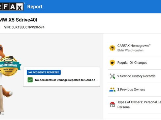Click the CARFAX Homegrown badge icon
161x120 pixels.
click(112, 48)
